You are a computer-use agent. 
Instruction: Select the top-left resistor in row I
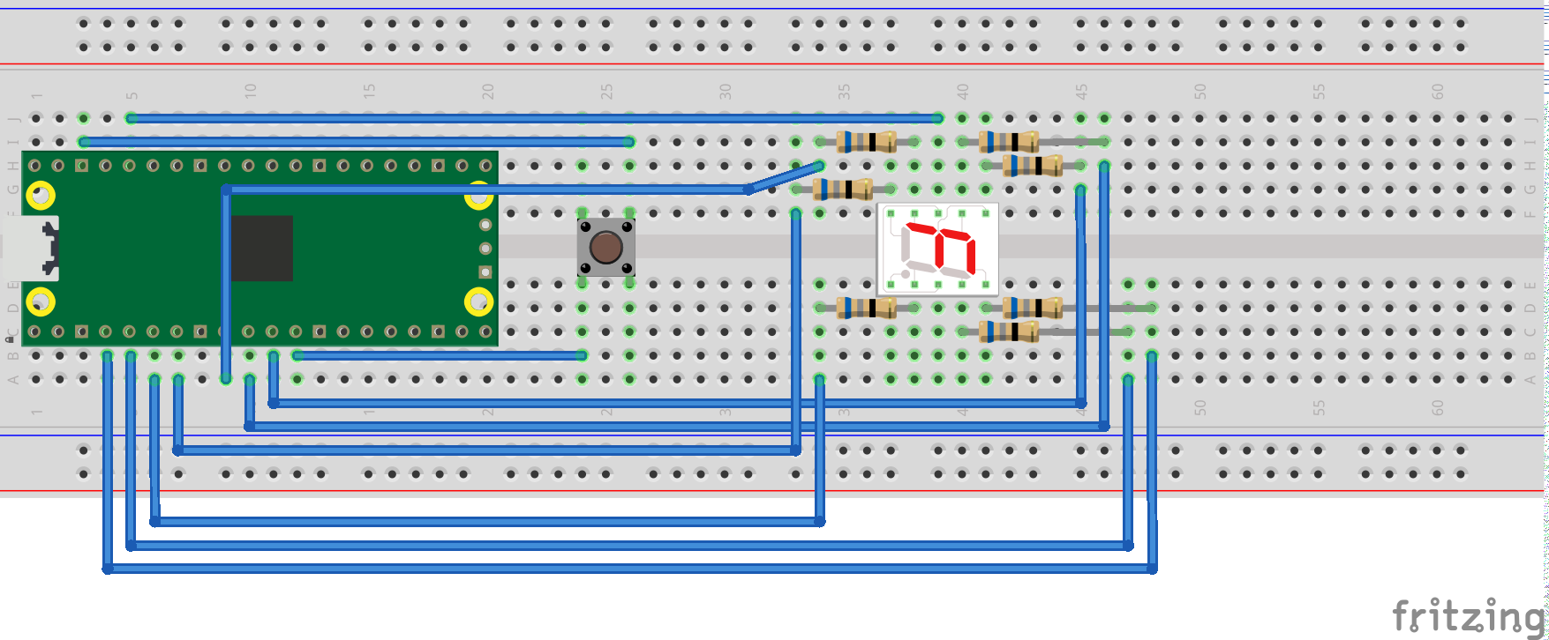[x=867, y=141]
